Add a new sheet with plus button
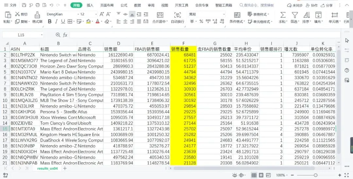The image size is (353, 179). coord(65,168)
